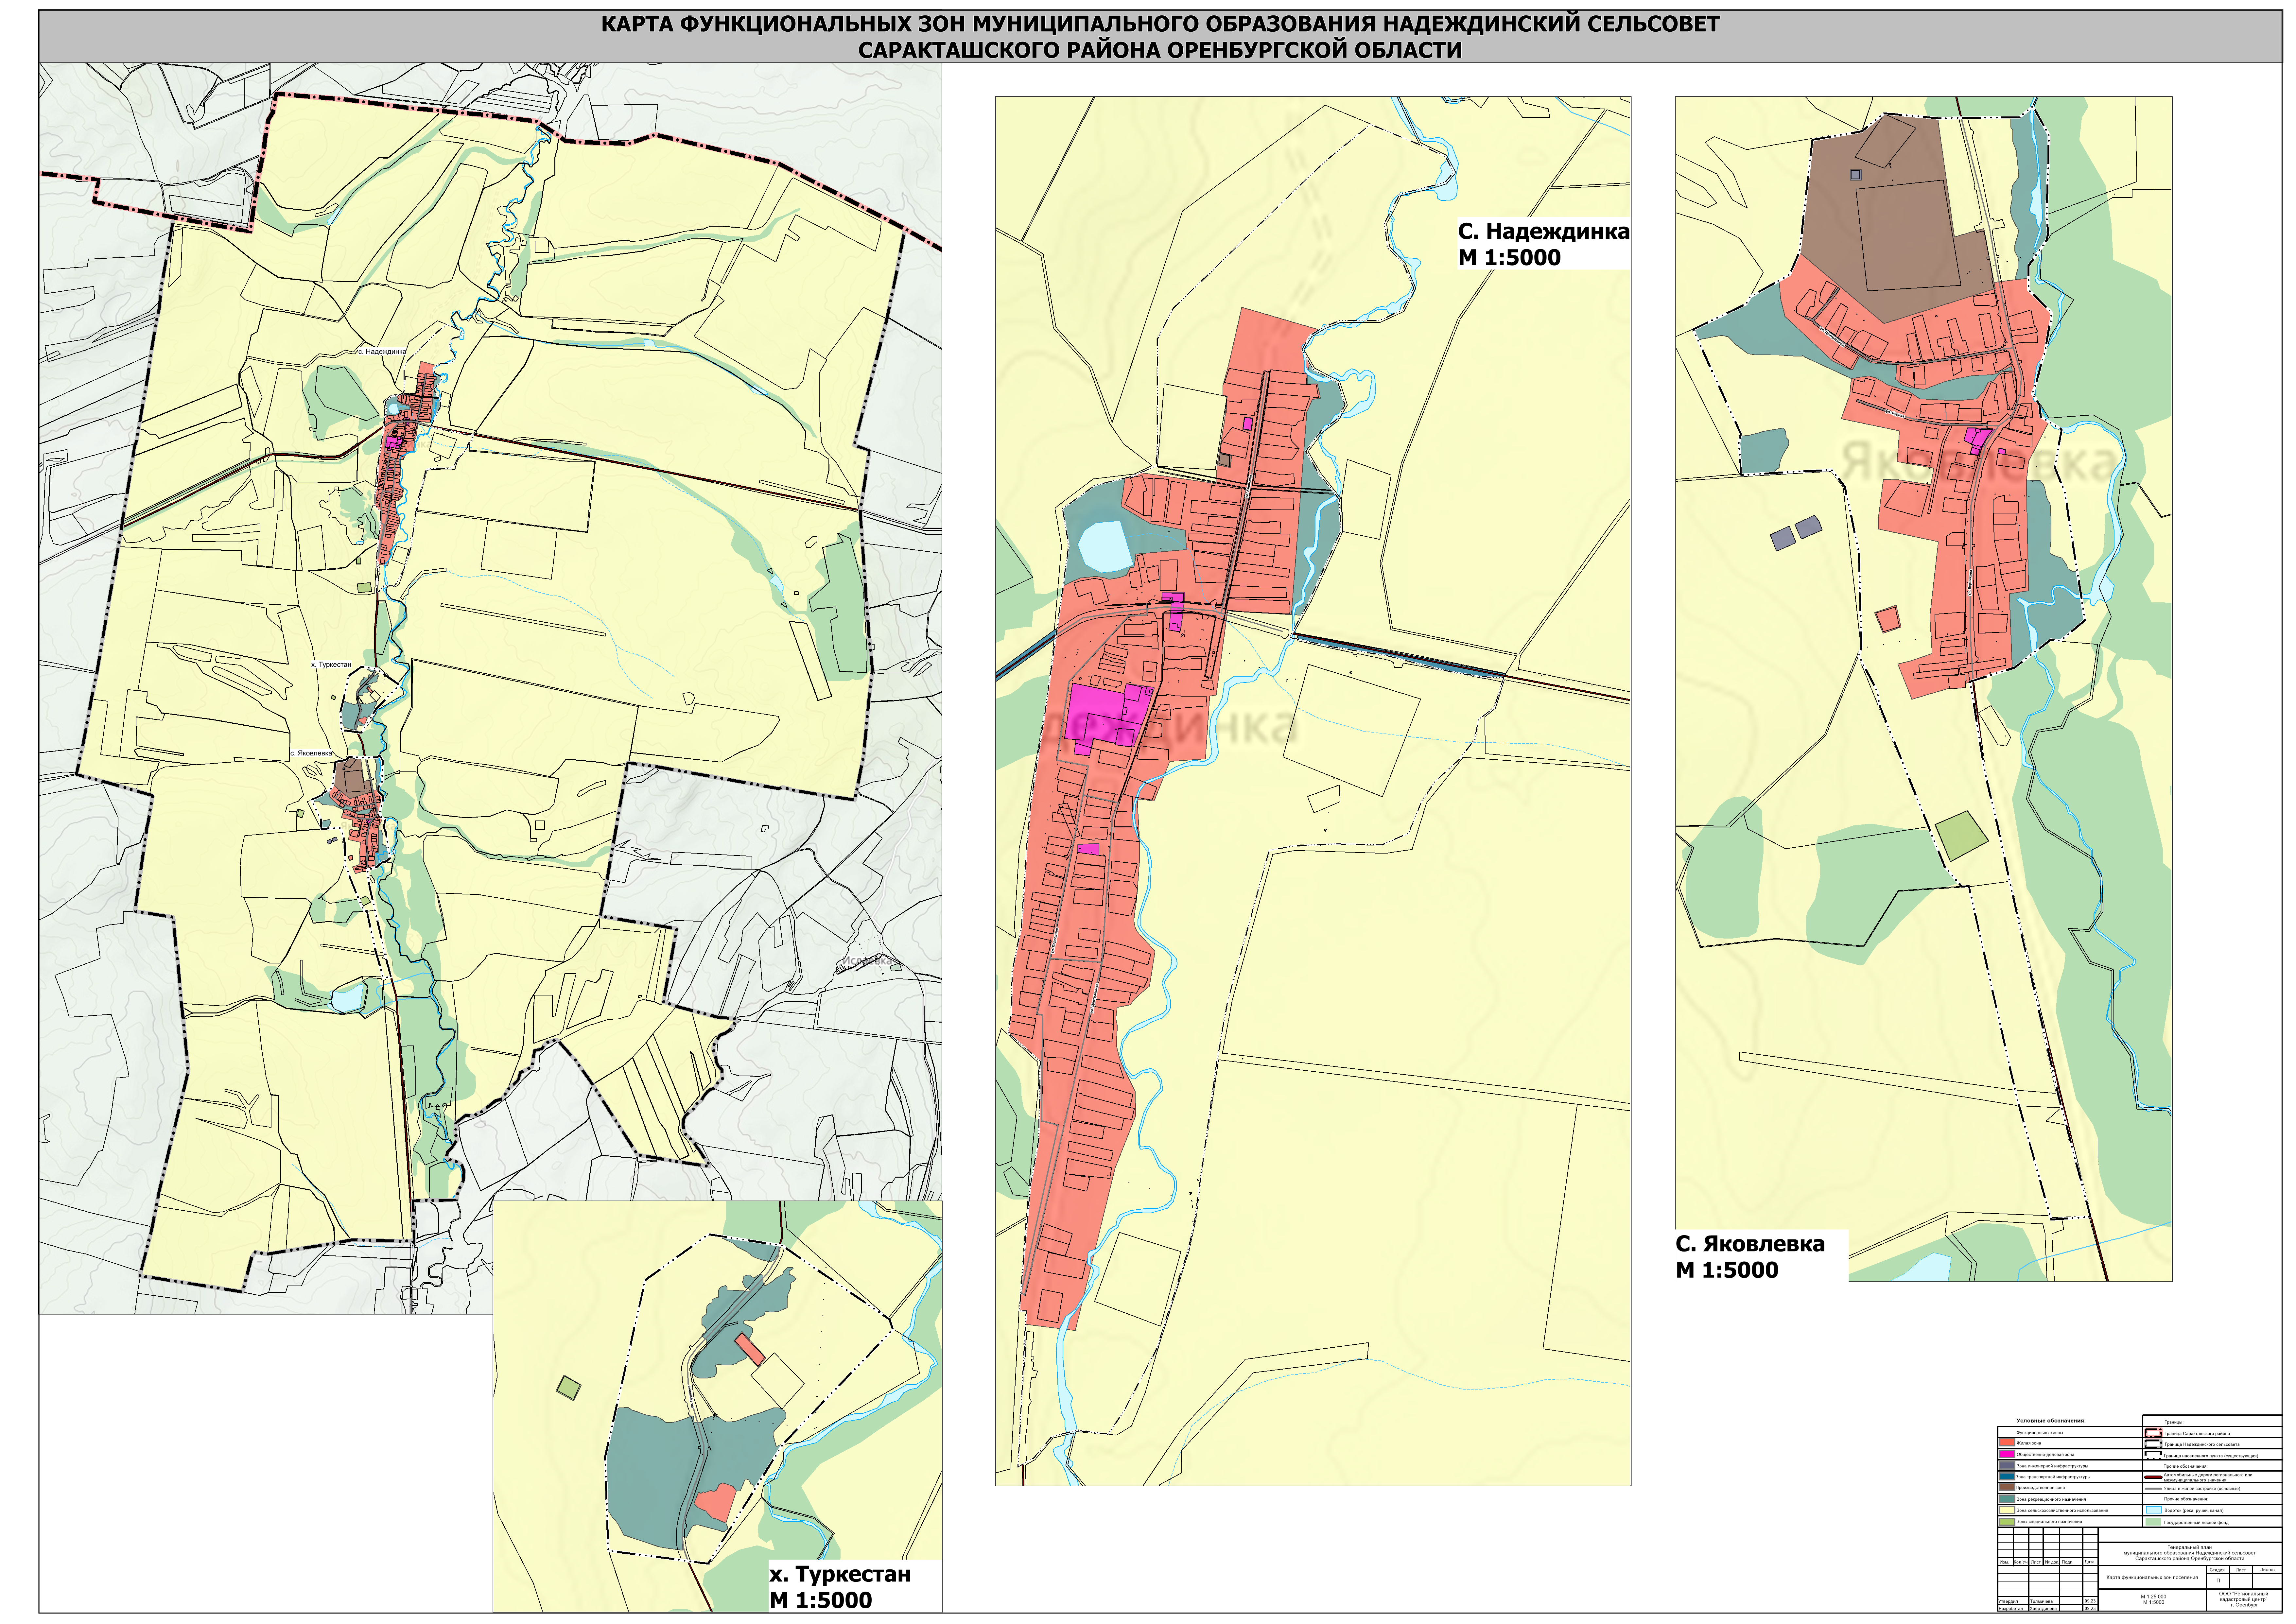Click the Водоток (река, ручей, канал) legend text
This screenshot has height=1624, width=2296.
click(2194, 1511)
